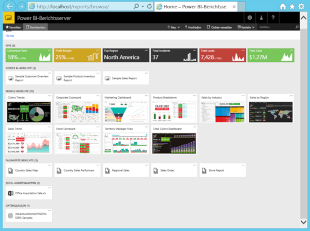Click the Power BI logo icon
310x231 pixels.
[8, 18]
